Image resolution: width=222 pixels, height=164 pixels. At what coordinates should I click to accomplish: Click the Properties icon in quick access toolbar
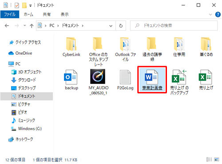(x=17, y=5)
